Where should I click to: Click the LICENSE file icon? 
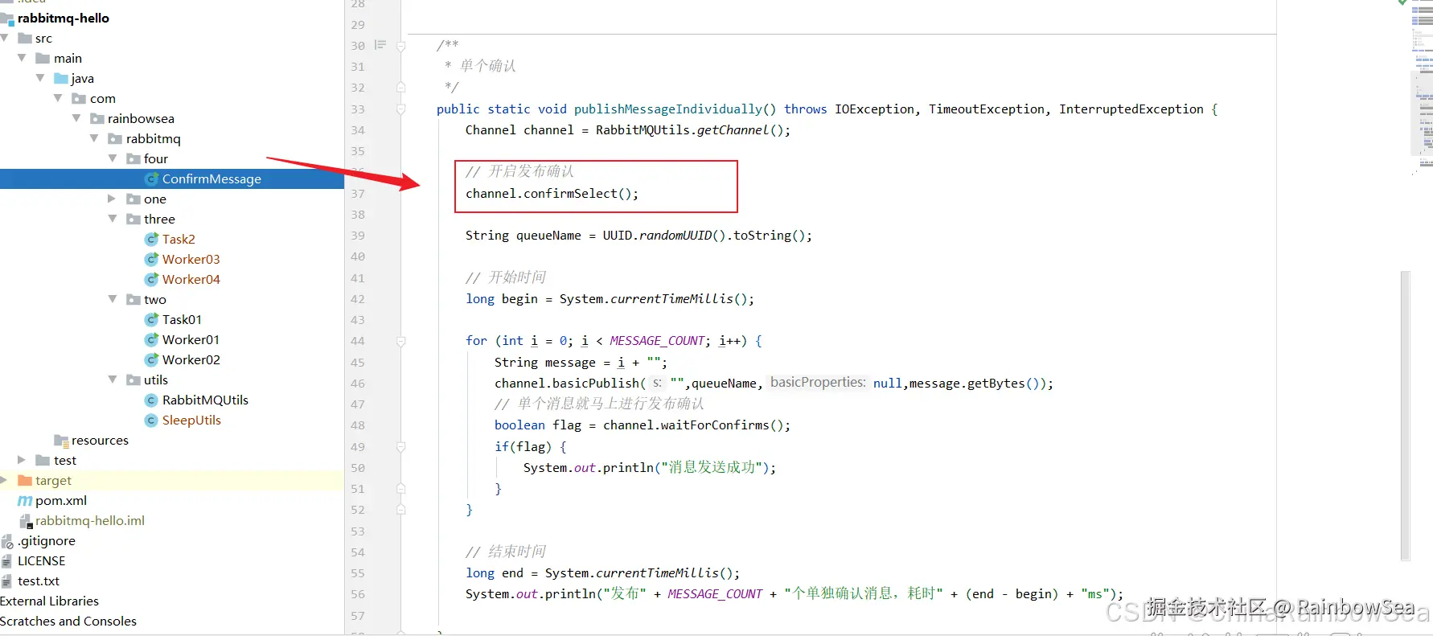pos(7,561)
